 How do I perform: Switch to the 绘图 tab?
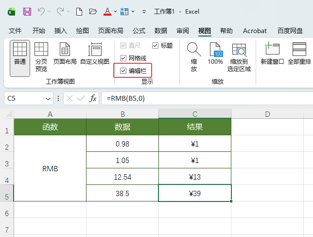pos(82,31)
